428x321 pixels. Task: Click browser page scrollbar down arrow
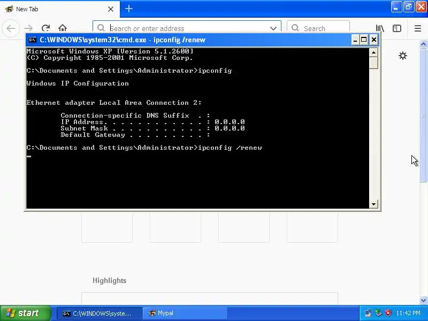pyautogui.click(x=423, y=300)
